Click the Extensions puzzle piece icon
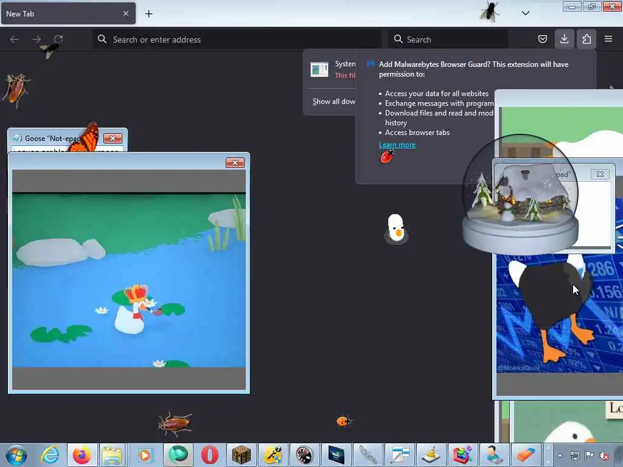The image size is (623, 467). click(x=586, y=39)
